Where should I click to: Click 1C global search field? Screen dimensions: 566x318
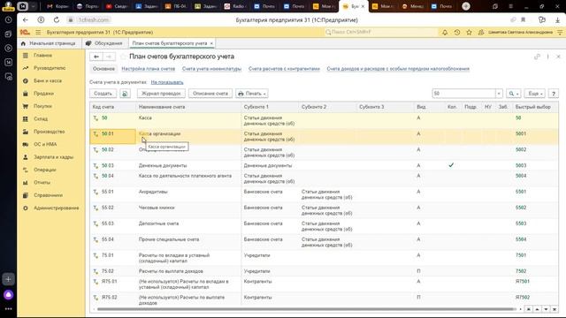[381, 33]
